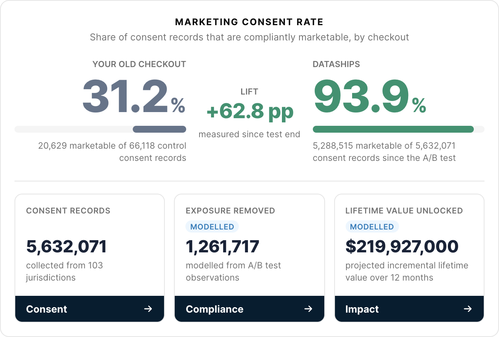Select the "MARKETING CONSENT RATE" heading

[249, 22]
